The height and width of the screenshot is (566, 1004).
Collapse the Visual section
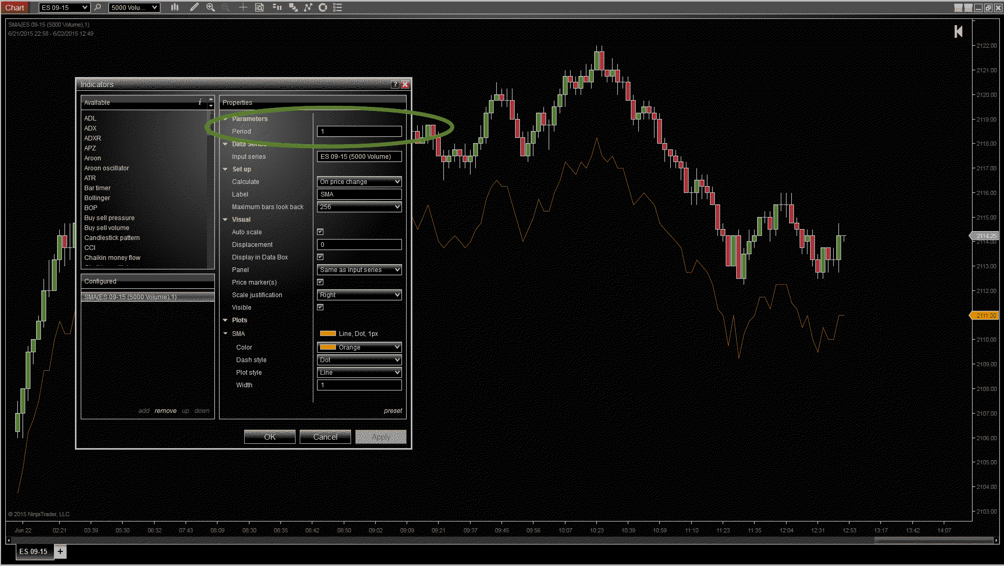(225, 220)
